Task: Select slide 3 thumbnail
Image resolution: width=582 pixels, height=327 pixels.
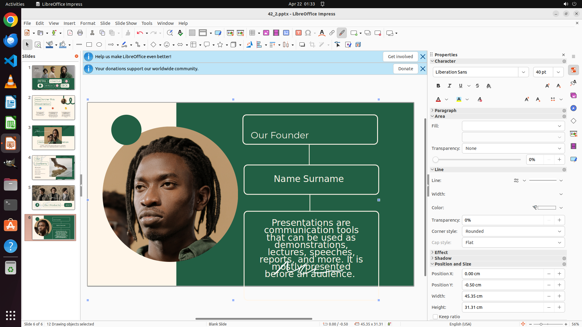Action: coord(53,138)
